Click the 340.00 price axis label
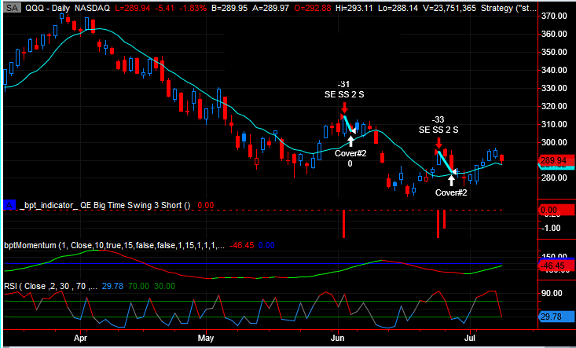The width and height of the screenshot is (576, 348). click(554, 70)
